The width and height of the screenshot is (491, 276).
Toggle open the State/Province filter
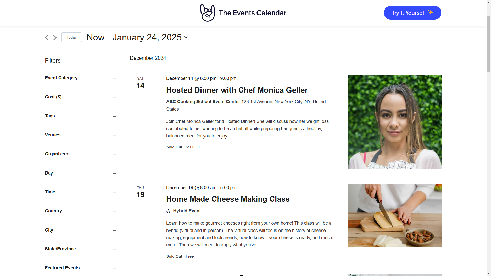click(x=115, y=249)
